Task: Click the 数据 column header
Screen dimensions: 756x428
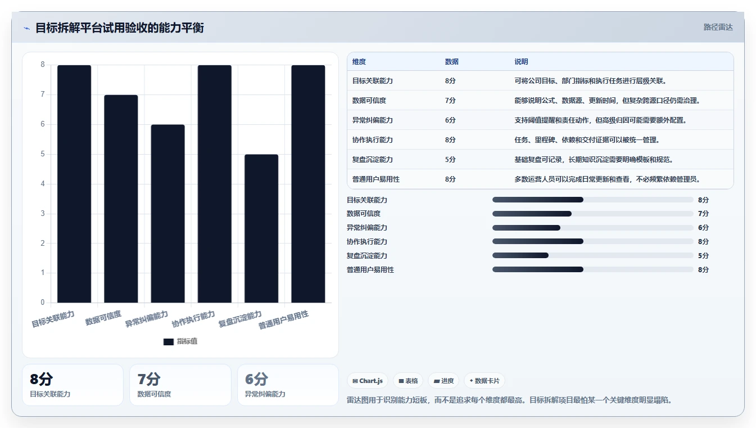Action: click(452, 62)
